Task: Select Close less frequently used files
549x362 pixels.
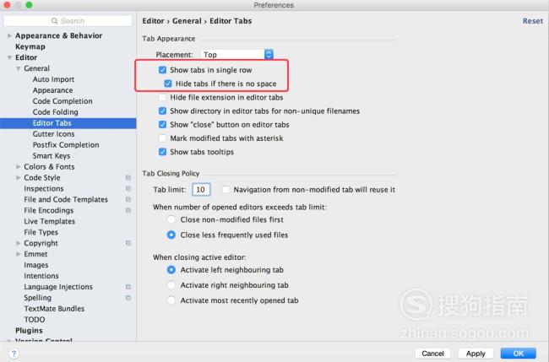Action: (x=171, y=235)
